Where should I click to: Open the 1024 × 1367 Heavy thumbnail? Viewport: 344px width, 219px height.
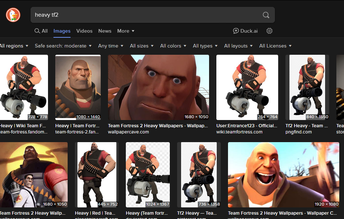coord(148,175)
